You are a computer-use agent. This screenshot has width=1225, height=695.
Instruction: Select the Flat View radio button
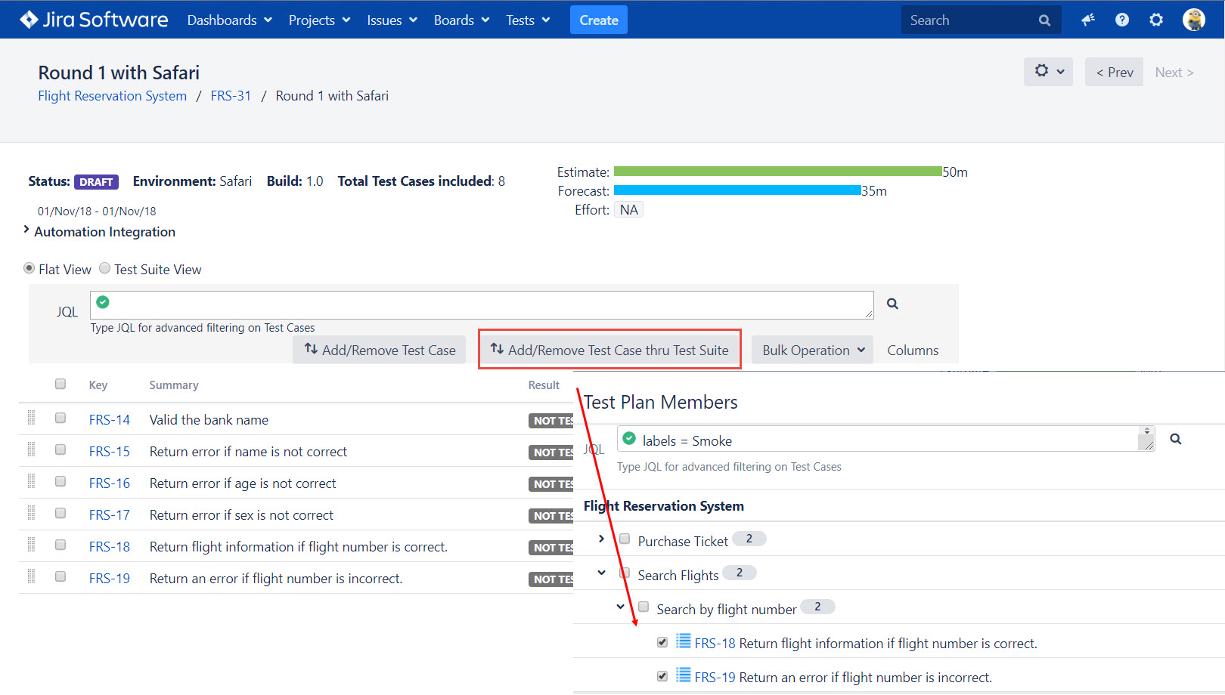pyautogui.click(x=29, y=268)
